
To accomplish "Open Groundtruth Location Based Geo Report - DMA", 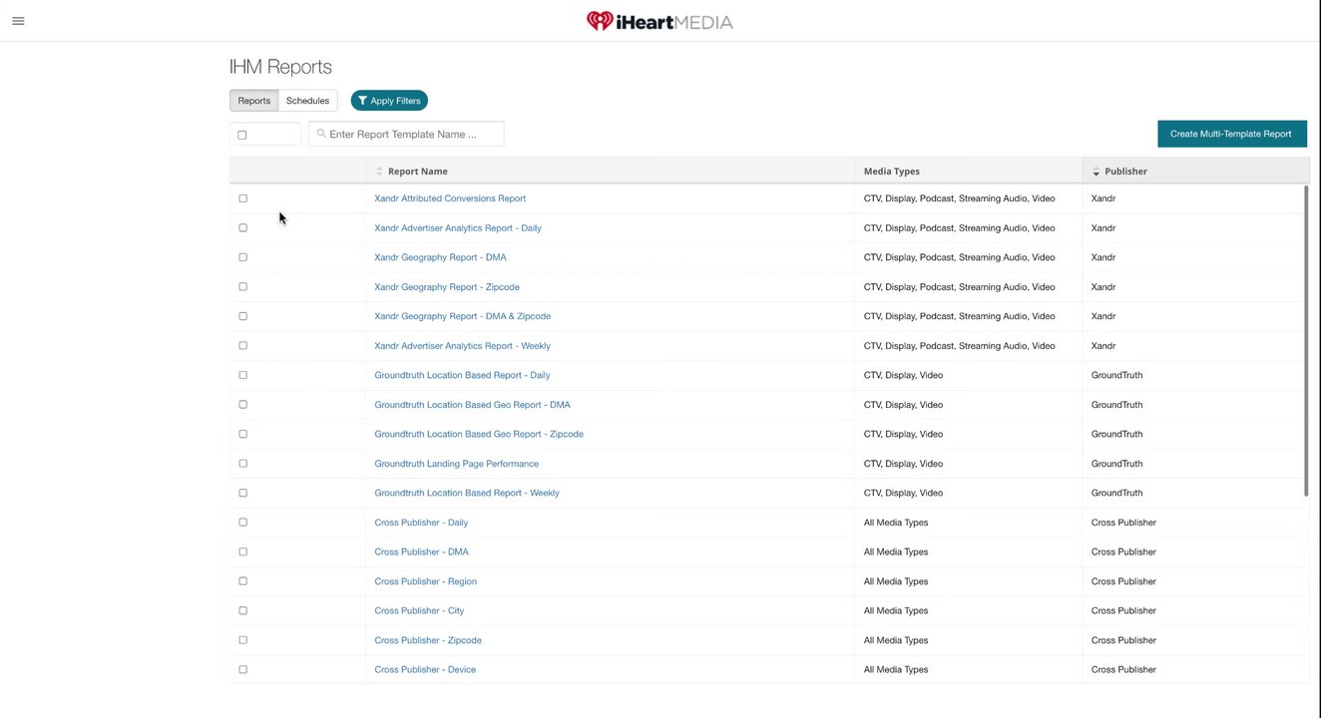I will (472, 405).
